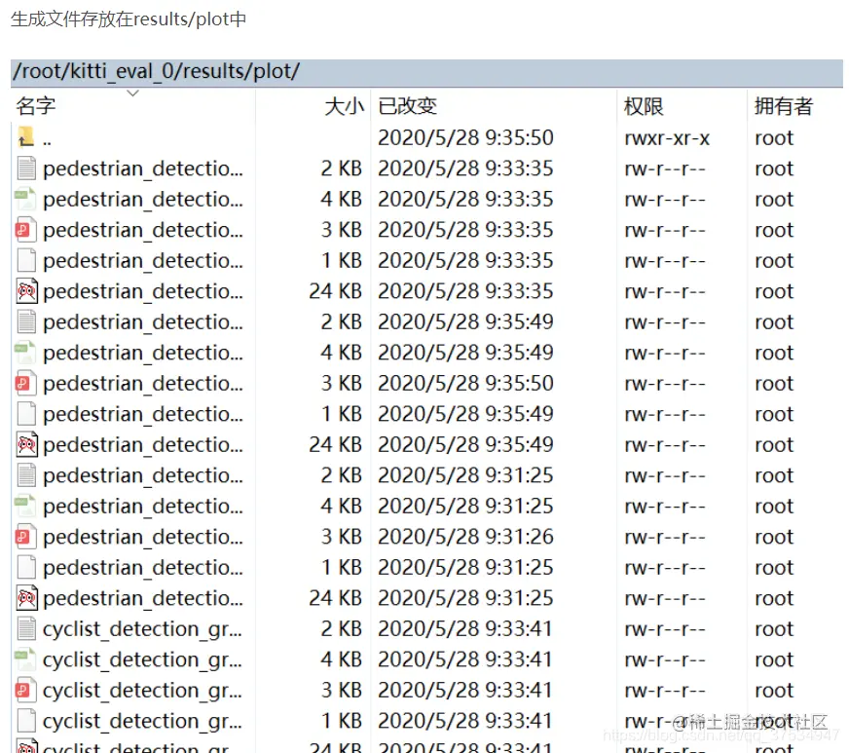Select pedestrian_detectio... name in 1 KB row dated 9:31:25
The height and width of the screenshot is (753, 849).
143,568
